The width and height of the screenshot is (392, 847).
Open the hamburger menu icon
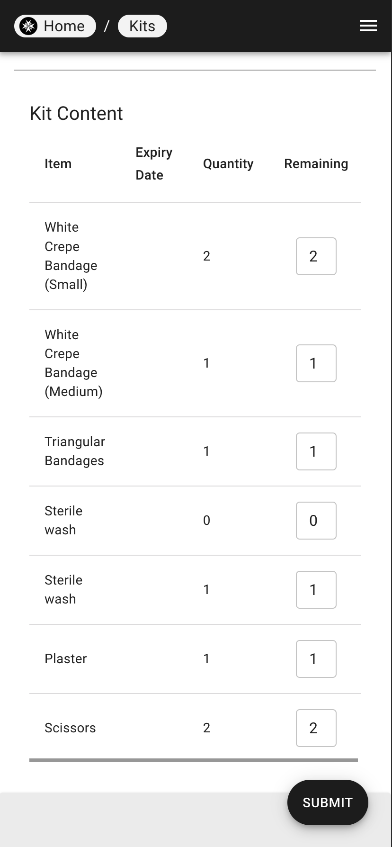point(368,26)
